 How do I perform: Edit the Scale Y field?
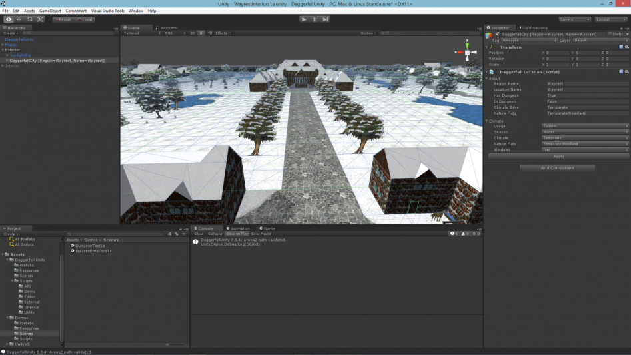click(x=587, y=65)
